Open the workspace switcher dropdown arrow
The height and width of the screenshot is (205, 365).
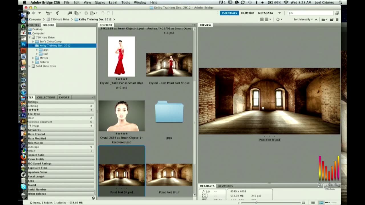click(x=279, y=13)
